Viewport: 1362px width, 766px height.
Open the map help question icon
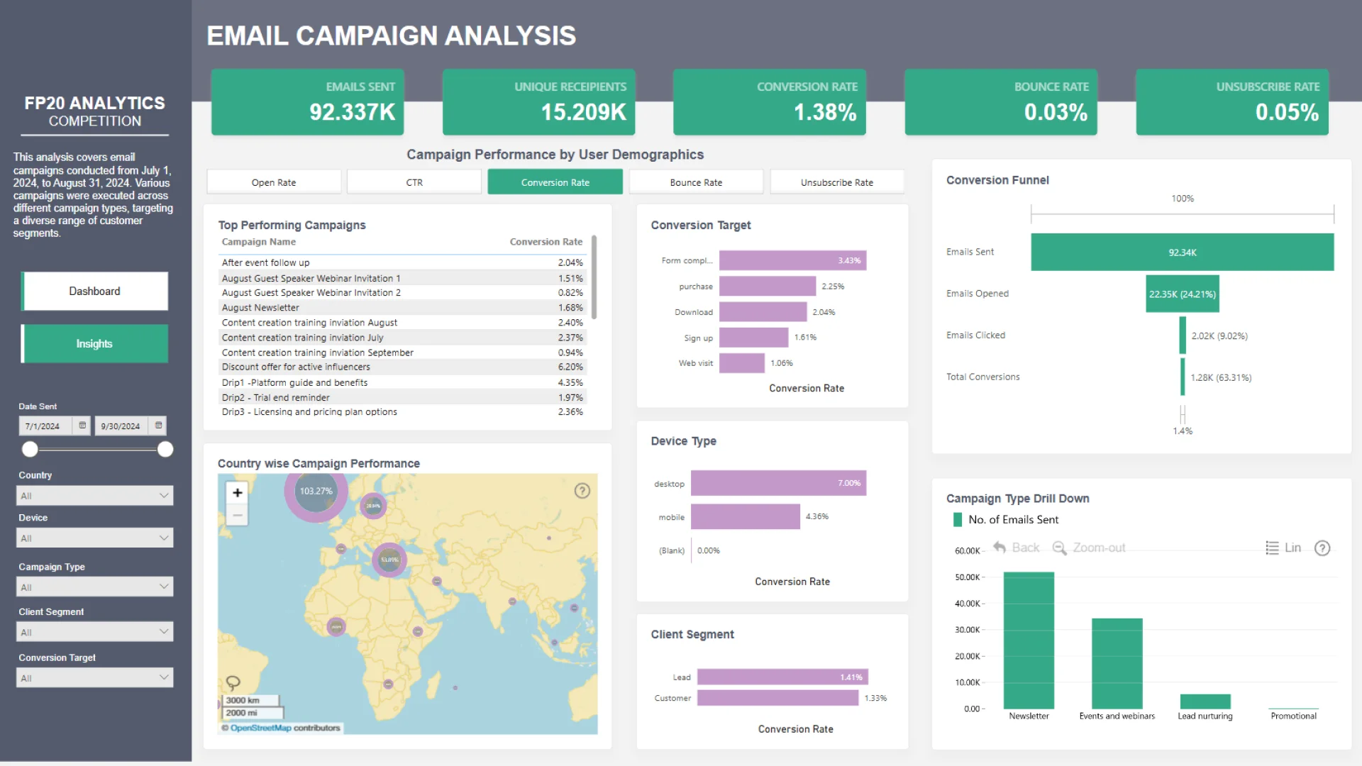click(582, 491)
